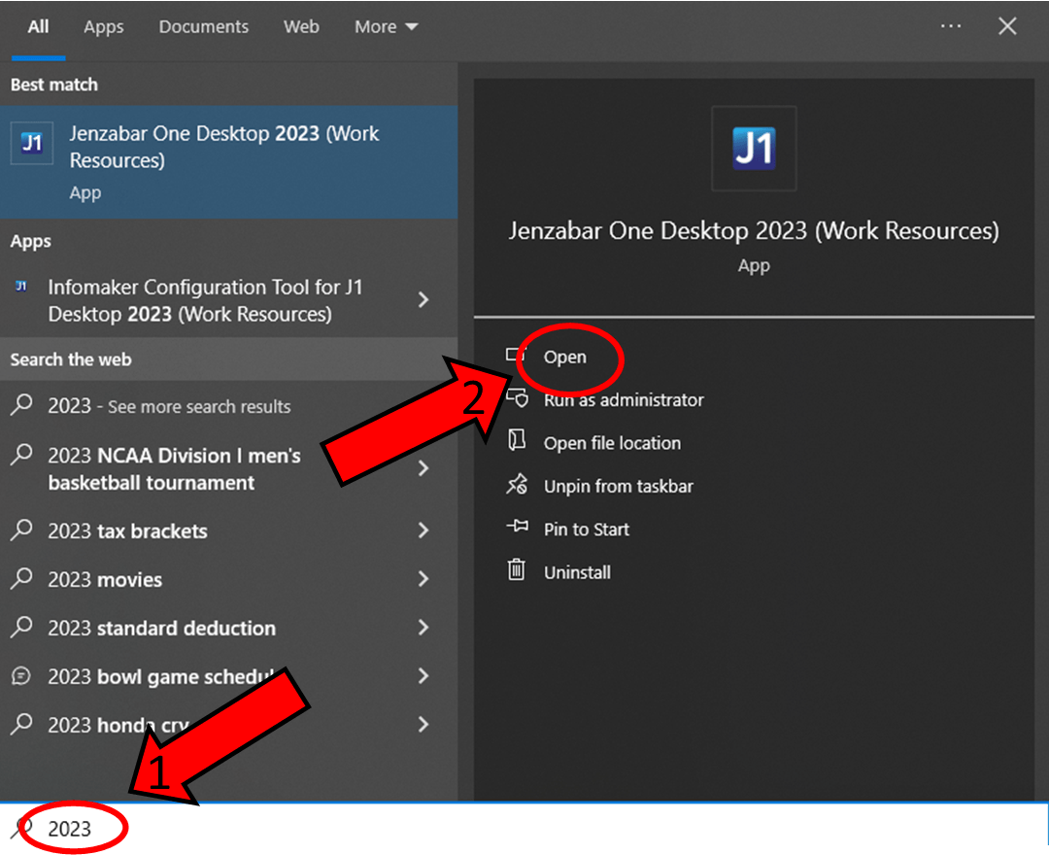Click the Open window icon
Image resolution: width=1049 pixels, height=855 pixels.
pyautogui.click(x=515, y=356)
